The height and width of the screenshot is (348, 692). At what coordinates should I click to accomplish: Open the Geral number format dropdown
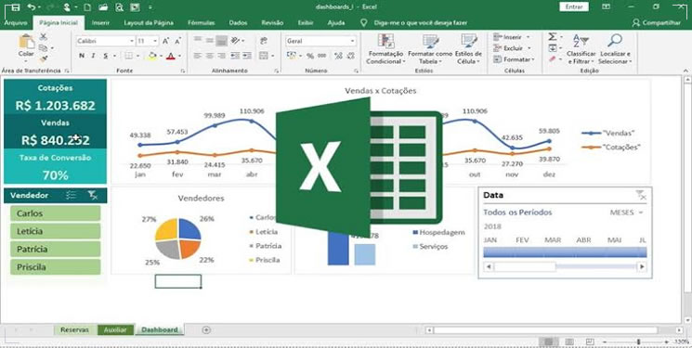tap(352, 41)
